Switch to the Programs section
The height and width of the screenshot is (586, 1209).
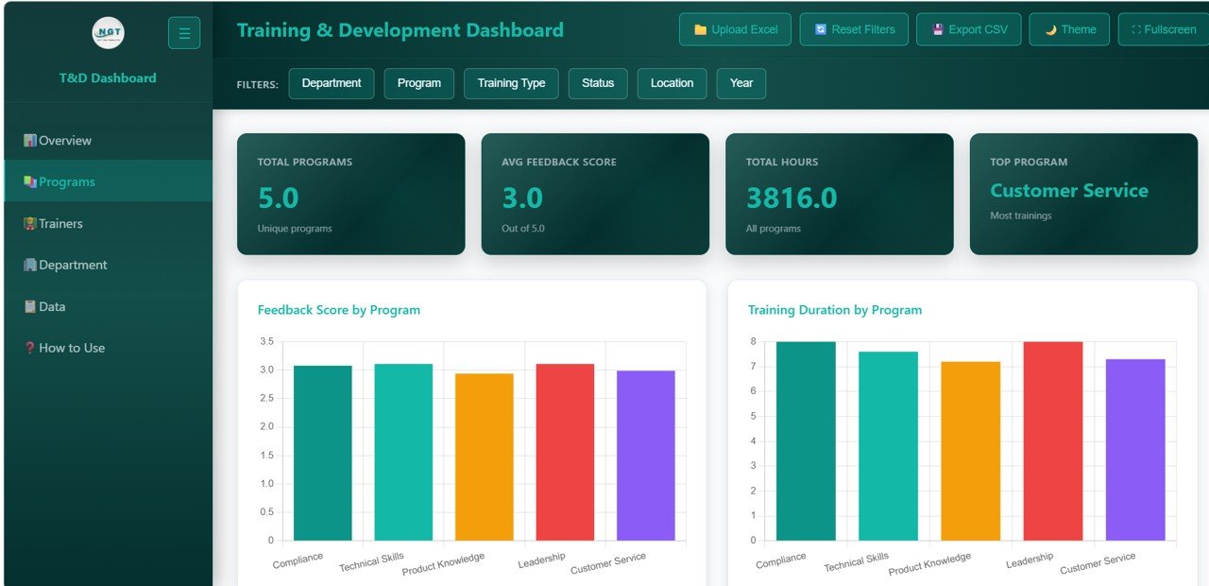(66, 181)
